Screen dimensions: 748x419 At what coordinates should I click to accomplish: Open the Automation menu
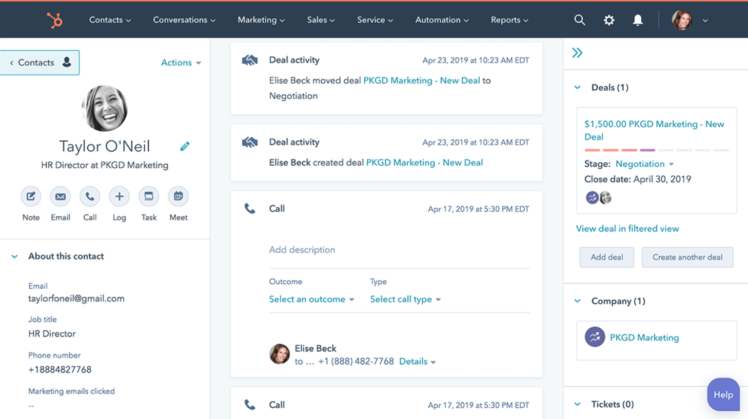pyautogui.click(x=442, y=19)
